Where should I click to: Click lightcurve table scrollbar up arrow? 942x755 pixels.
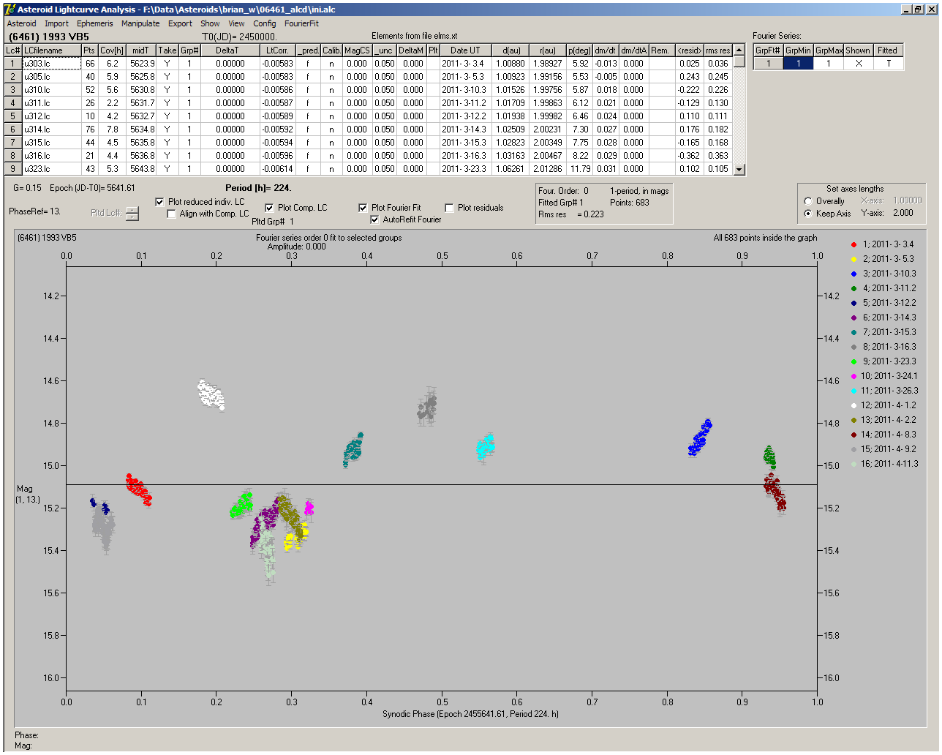click(739, 50)
